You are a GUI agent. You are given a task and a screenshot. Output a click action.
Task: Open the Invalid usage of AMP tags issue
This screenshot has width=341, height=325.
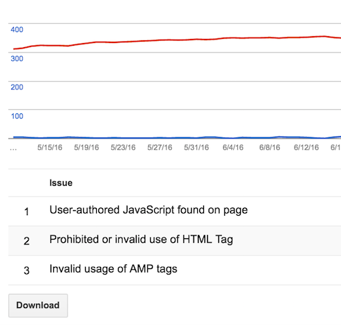click(x=113, y=269)
